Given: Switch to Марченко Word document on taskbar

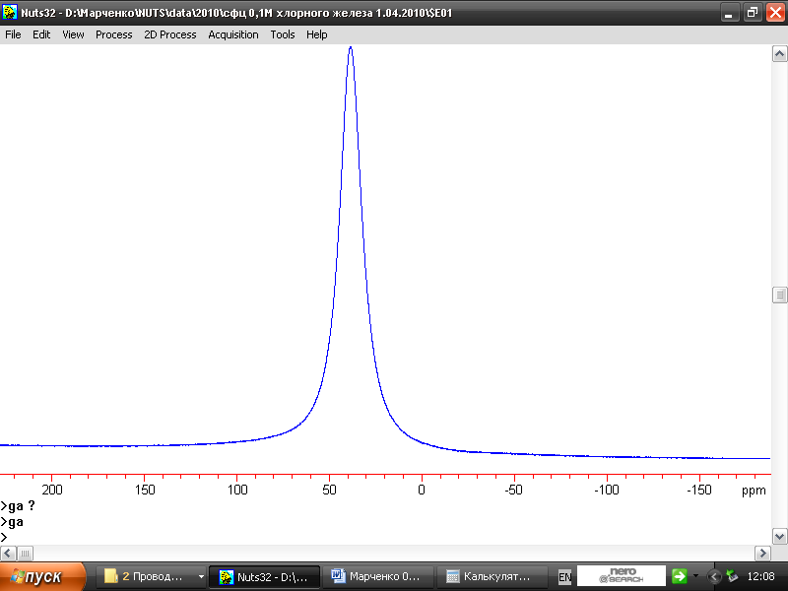Looking at the screenshot, I should (378, 576).
